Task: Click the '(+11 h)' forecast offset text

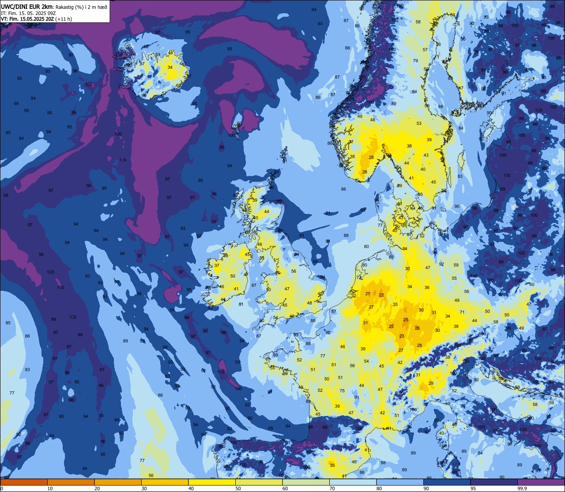Action: (x=64, y=19)
